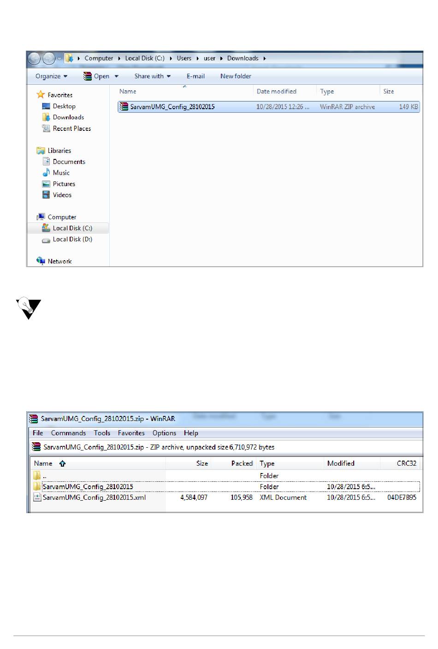This screenshot has width=438, height=649.
Task: Open the Share with dropdown
Action: pyautogui.click(x=153, y=76)
